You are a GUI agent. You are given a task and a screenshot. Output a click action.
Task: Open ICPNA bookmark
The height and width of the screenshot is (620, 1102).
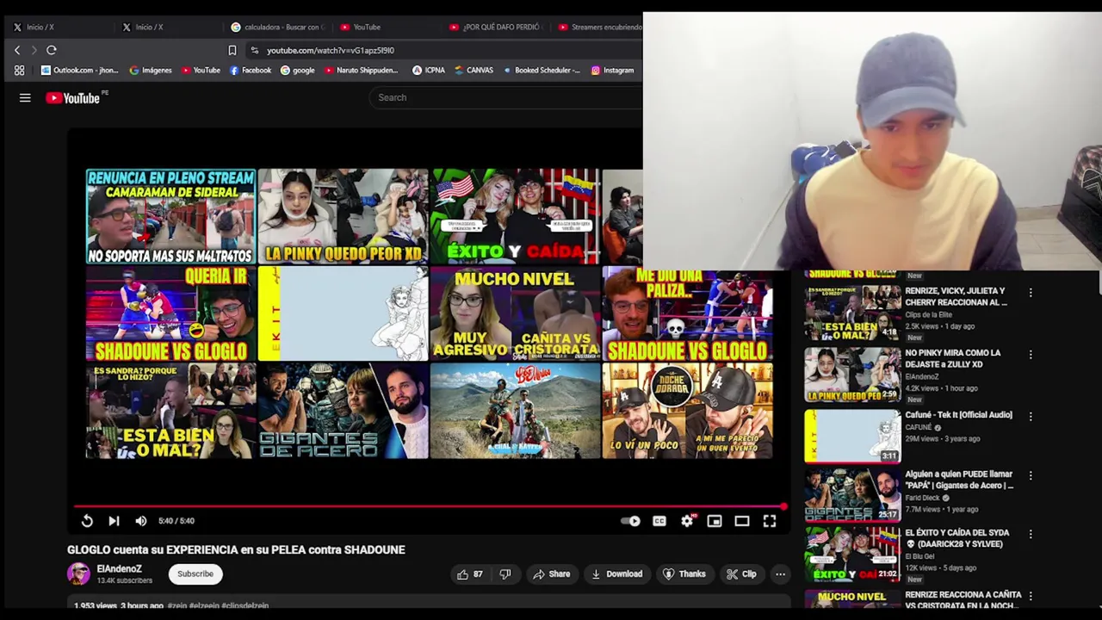click(x=429, y=71)
